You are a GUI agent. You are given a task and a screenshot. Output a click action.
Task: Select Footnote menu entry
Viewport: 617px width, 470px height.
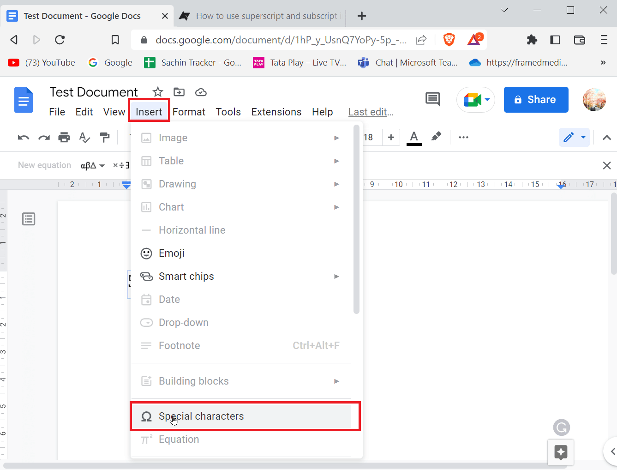coord(240,345)
